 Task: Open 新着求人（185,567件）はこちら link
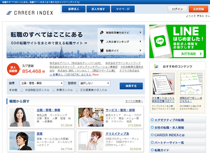click(71, 75)
